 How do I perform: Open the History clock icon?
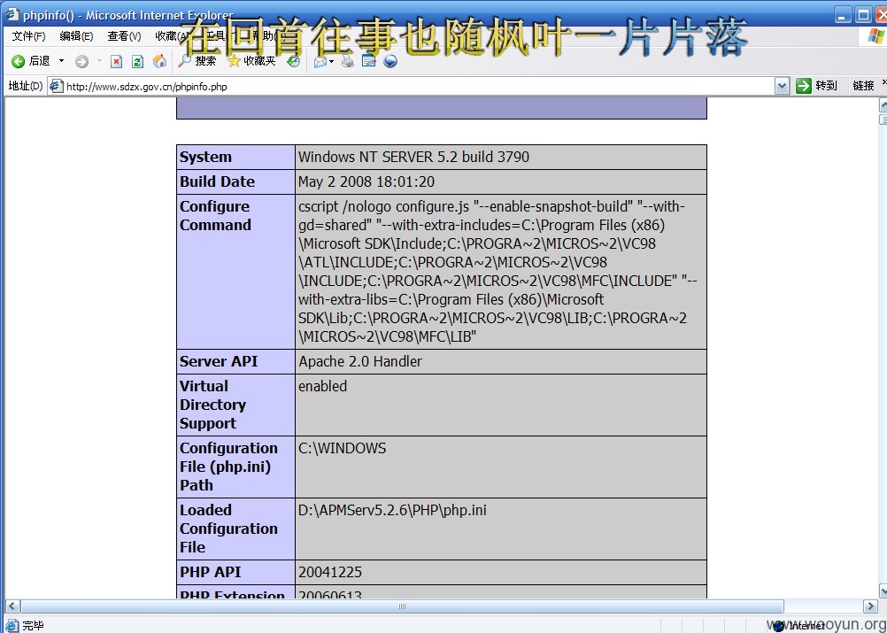pos(293,61)
